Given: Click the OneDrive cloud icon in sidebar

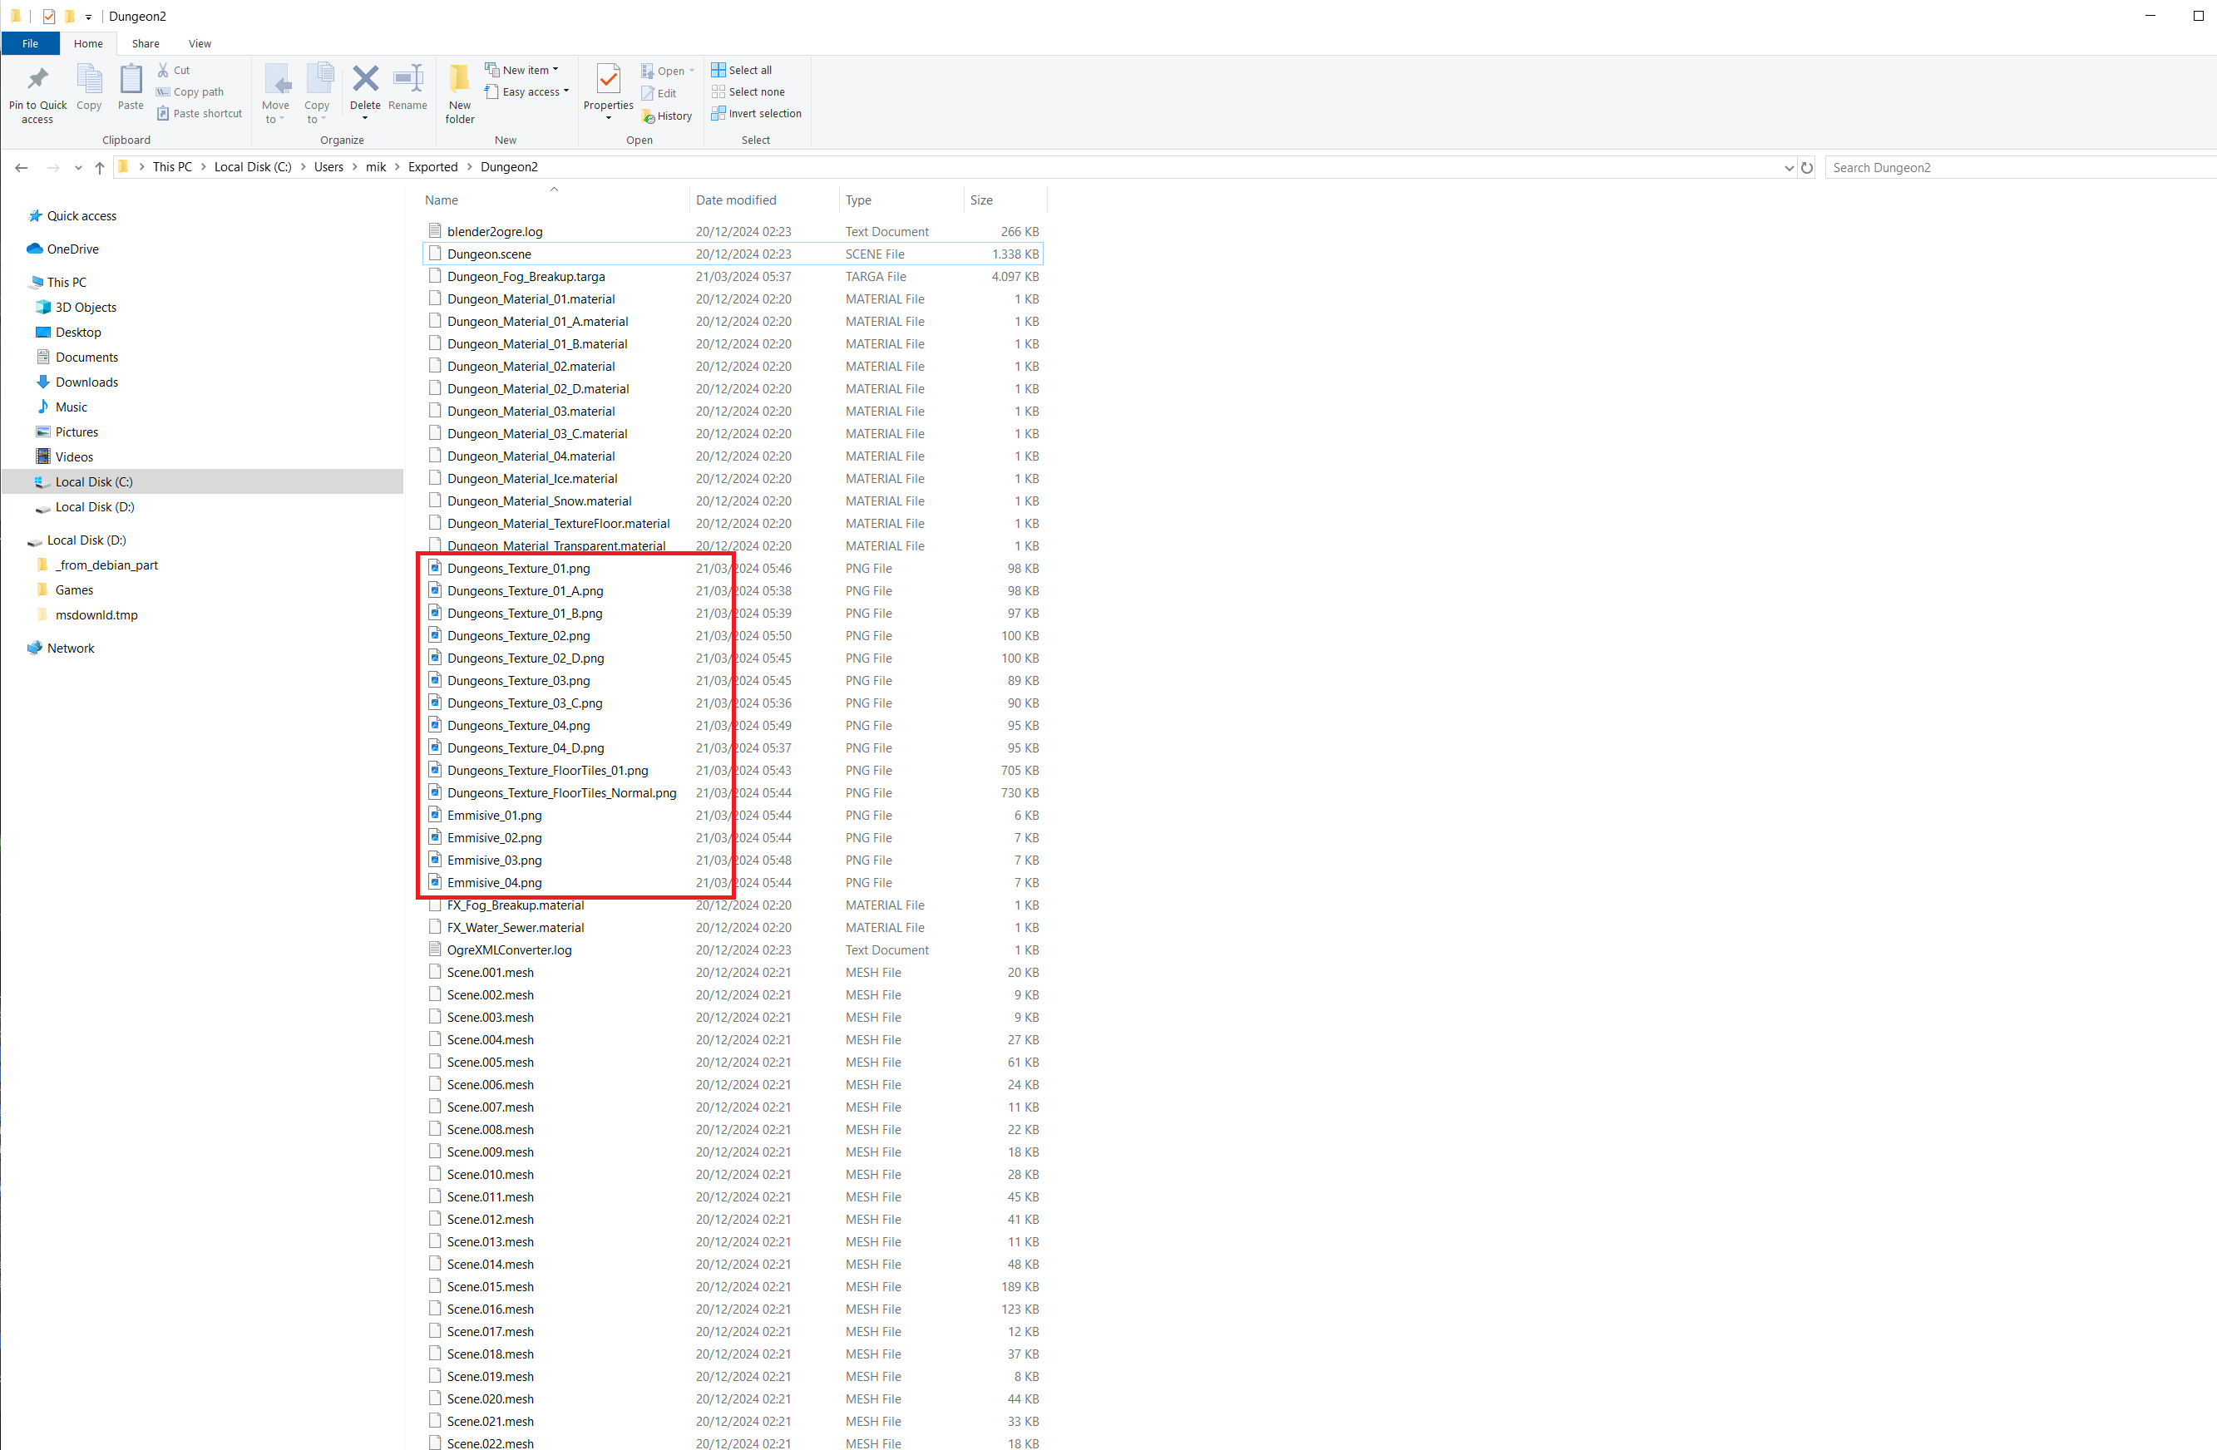Looking at the screenshot, I should [34, 249].
